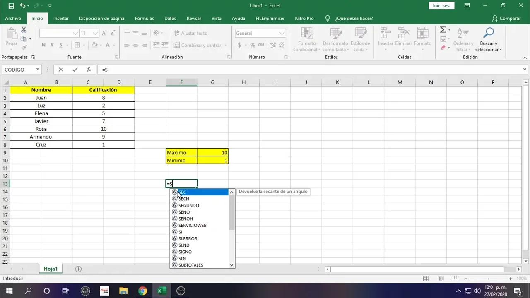
Task: Undo the last action
Action: pos(22,6)
